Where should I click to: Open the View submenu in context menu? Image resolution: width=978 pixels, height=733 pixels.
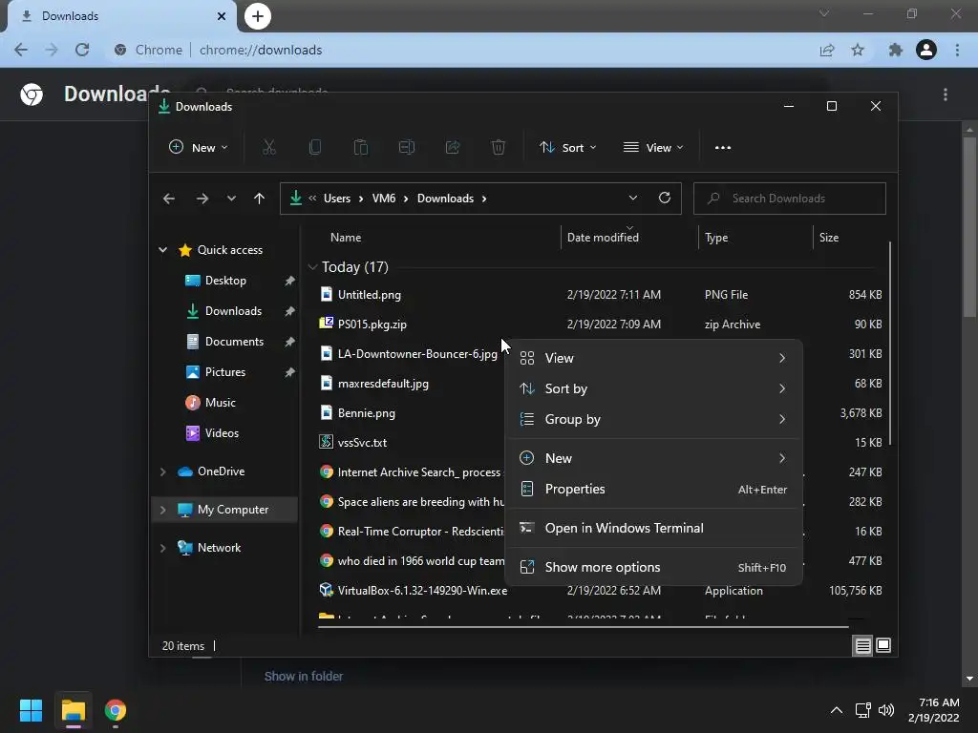(x=653, y=359)
